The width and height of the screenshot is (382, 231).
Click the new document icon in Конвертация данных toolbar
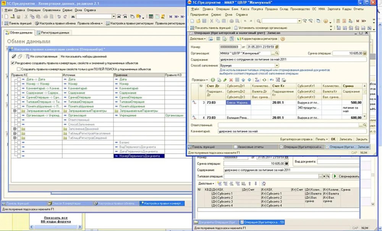pyautogui.click(x=6, y=16)
